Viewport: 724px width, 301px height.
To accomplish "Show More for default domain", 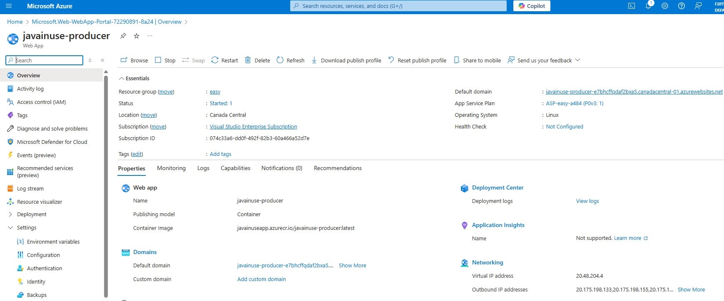I will (352, 266).
